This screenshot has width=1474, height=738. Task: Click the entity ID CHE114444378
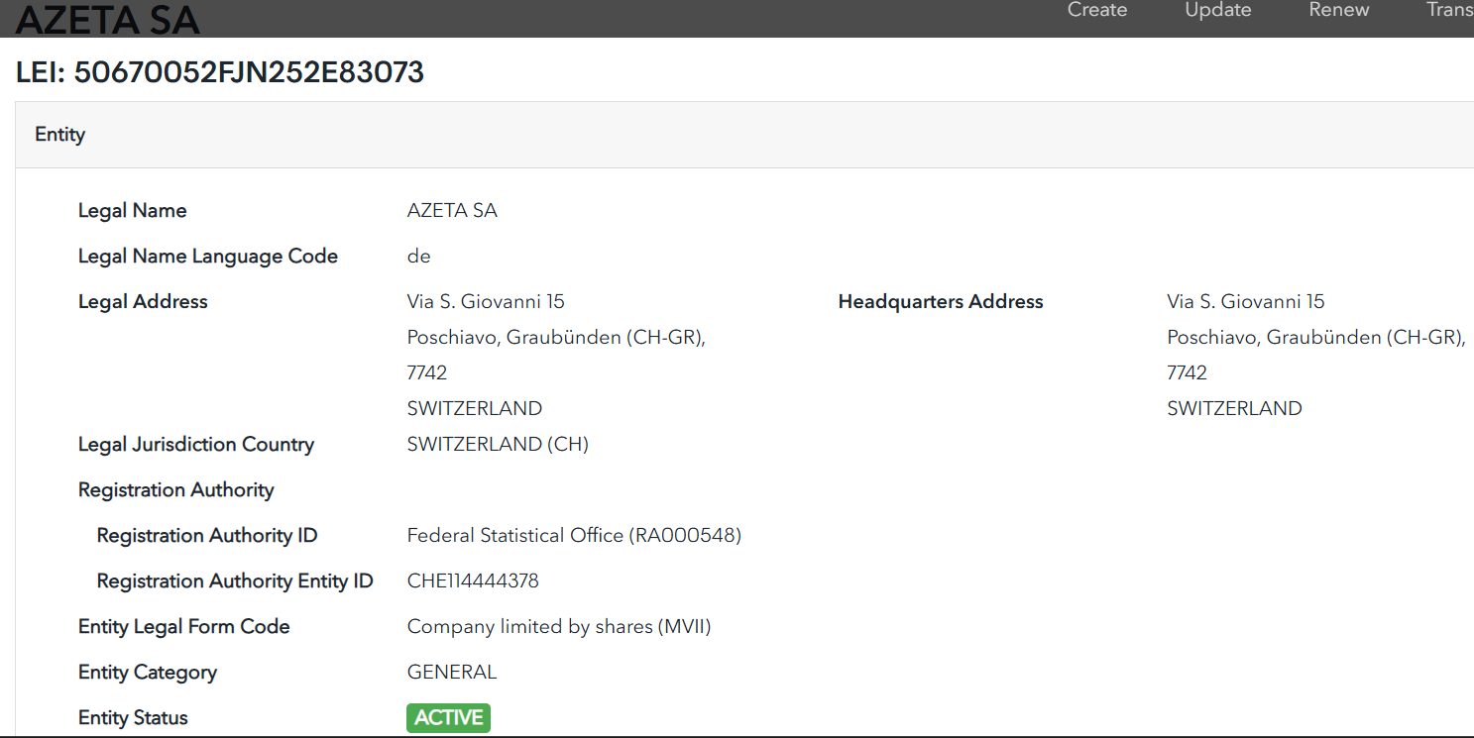point(473,581)
